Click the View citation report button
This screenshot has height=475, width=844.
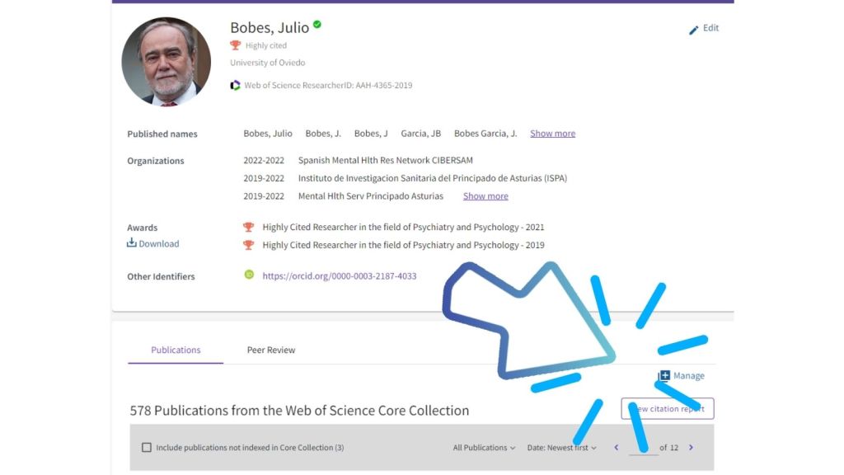[668, 409]
